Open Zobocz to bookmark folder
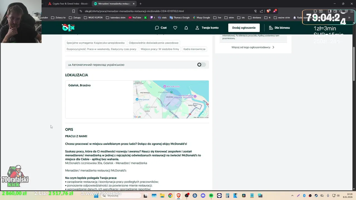Screen dimensions: 356x200 click(x=58, y=17)
